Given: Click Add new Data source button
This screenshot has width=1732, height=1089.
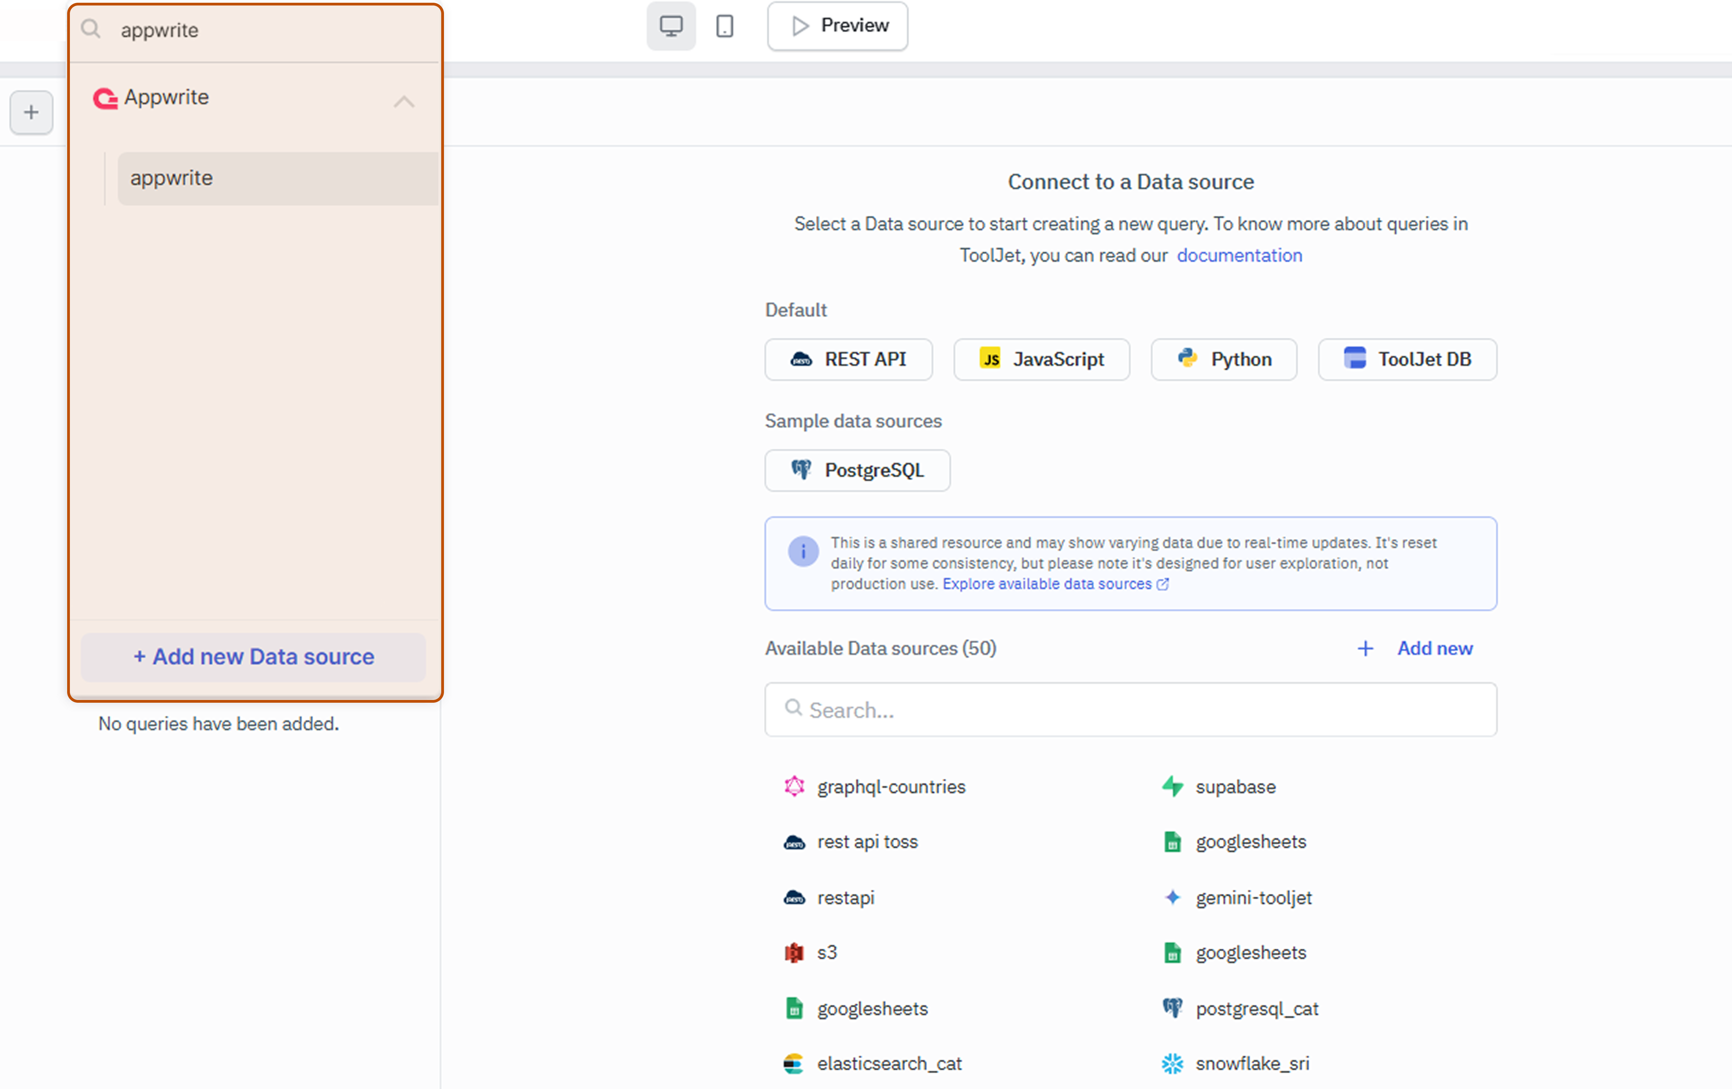Looking at the screenshot, I should [x=253, y=656].
